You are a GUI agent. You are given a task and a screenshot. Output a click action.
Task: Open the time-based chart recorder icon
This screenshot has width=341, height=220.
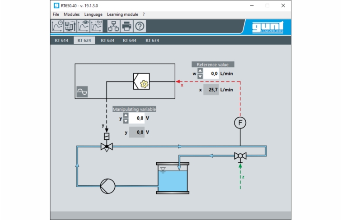coord(57,26)
